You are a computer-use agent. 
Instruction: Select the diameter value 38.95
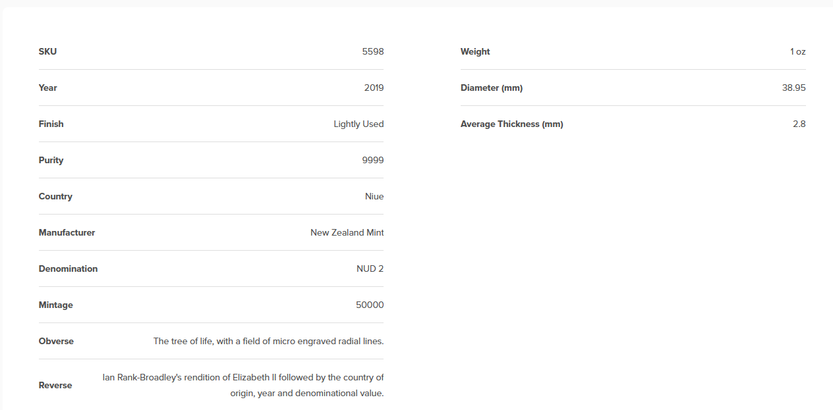794,88
